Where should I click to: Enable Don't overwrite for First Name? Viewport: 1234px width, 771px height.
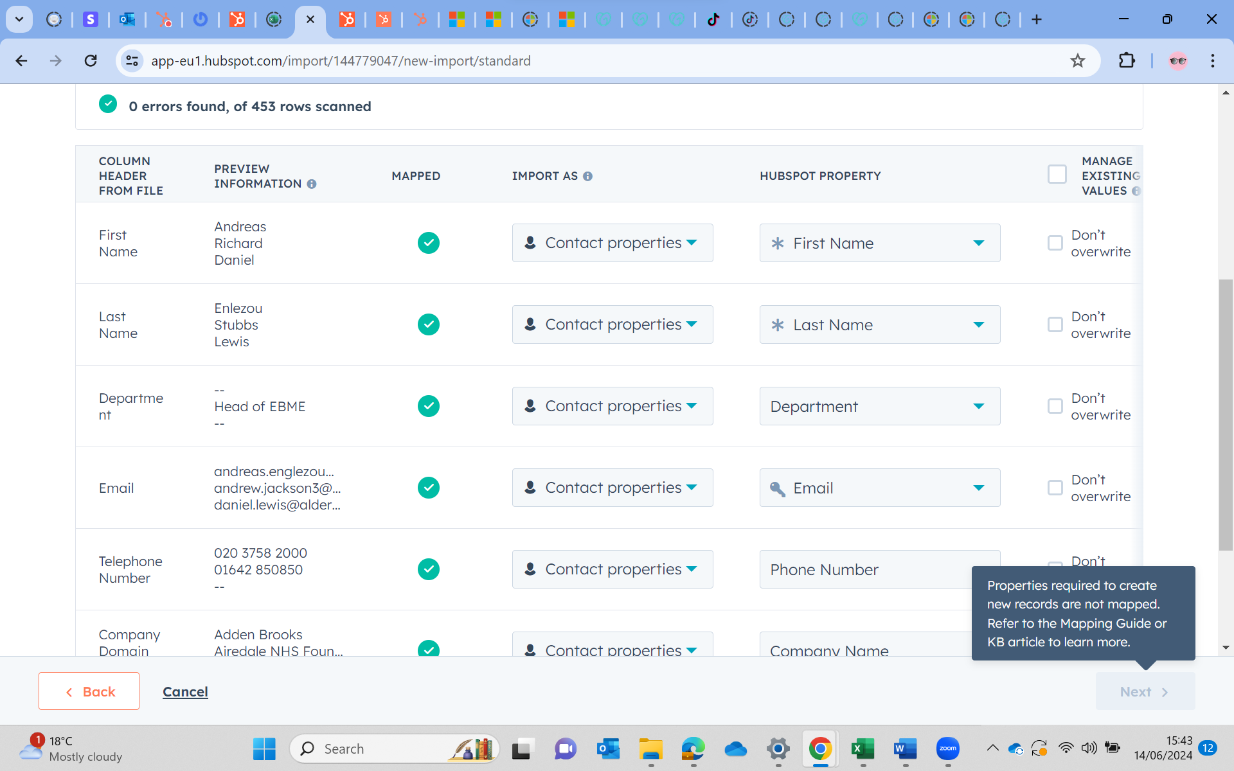click(1055, 243)
